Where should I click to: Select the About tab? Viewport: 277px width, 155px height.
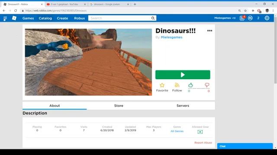coord(55,105)
